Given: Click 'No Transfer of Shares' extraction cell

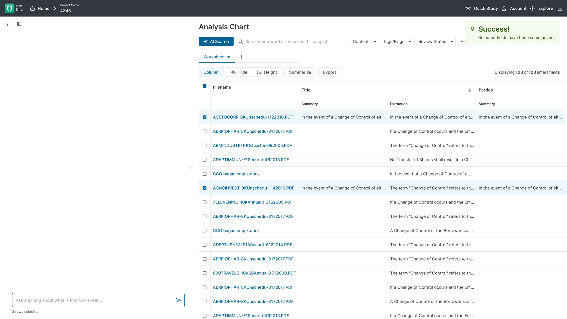Looking at the screenshot, I should pyautogui.click(x=432, y=160).
